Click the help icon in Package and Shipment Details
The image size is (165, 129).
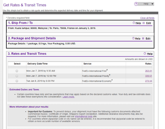(x=133, y=38)
